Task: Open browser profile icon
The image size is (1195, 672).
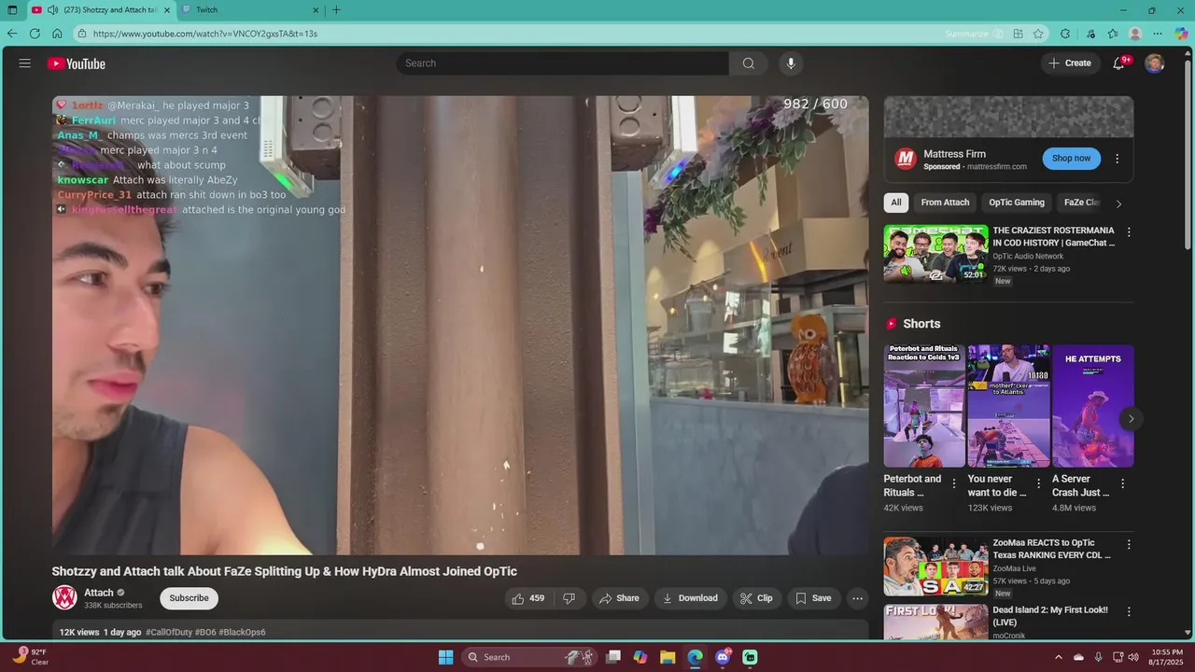Action: tap(1135, 34)
